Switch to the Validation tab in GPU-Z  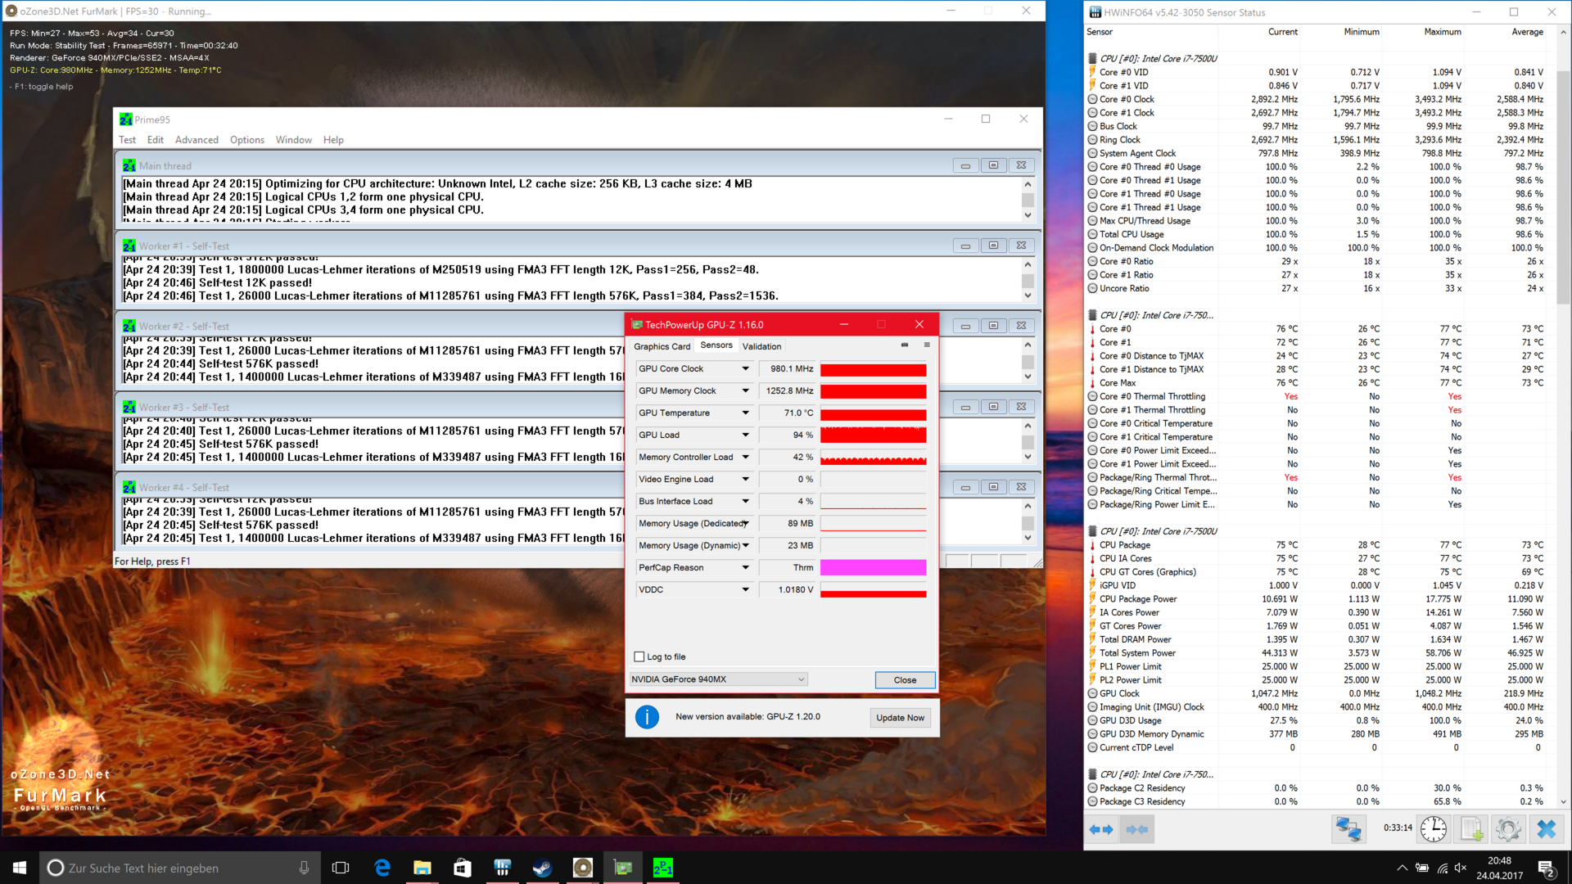(x=761, y=346)
